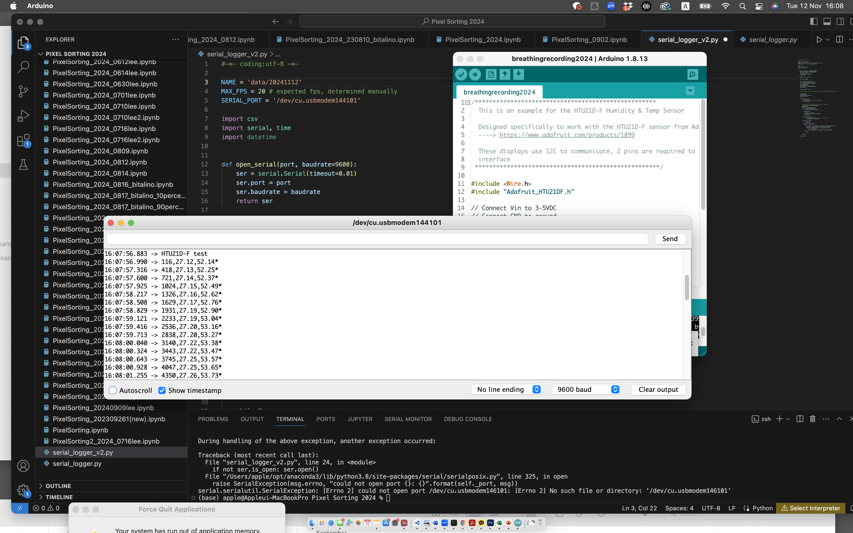Click the Run Python File play icon

point(819,40)
